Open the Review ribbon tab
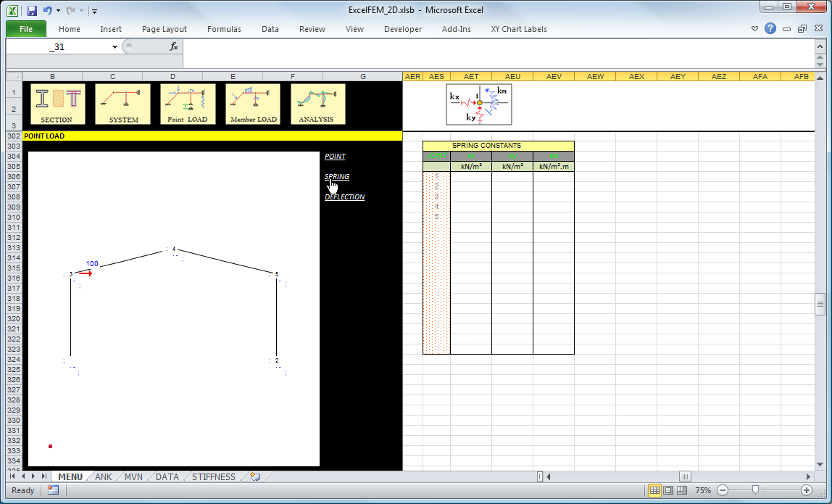 (x=312, y=29)
